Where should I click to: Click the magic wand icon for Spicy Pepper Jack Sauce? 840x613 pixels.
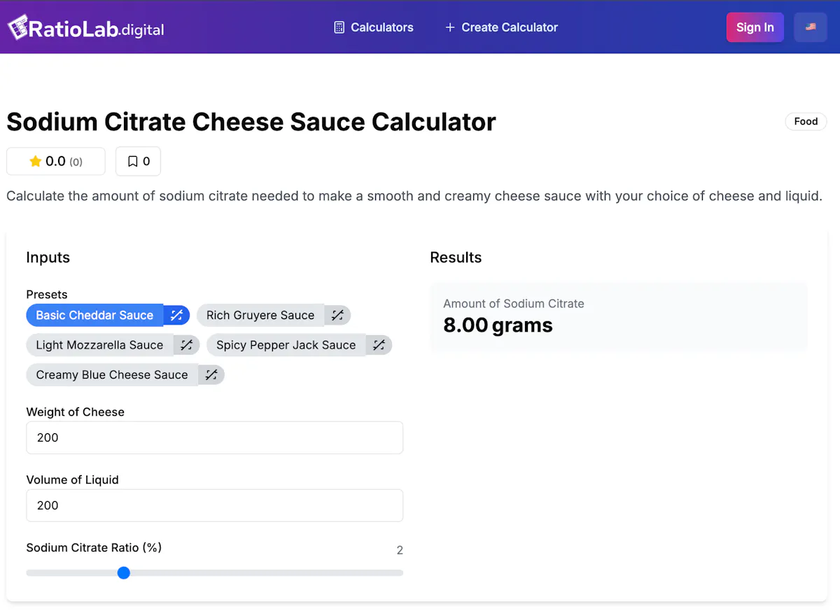click(379, 345)
